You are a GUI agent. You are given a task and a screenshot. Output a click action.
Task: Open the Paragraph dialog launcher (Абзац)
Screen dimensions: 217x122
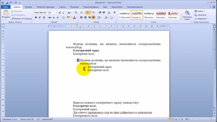pos(116,22)
